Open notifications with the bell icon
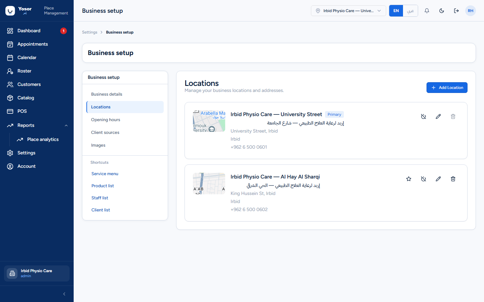Image resolution: width=484 pixels, height=302 pixels. (x=427, y=11)
